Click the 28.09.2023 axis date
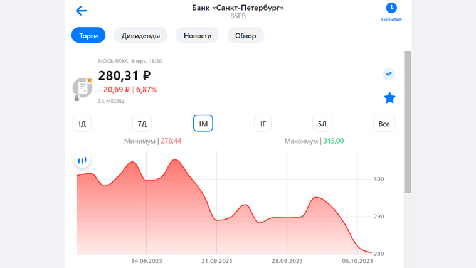Image resolution: width=476 pixels, height=268 pixels. click(x=287, y=261)
